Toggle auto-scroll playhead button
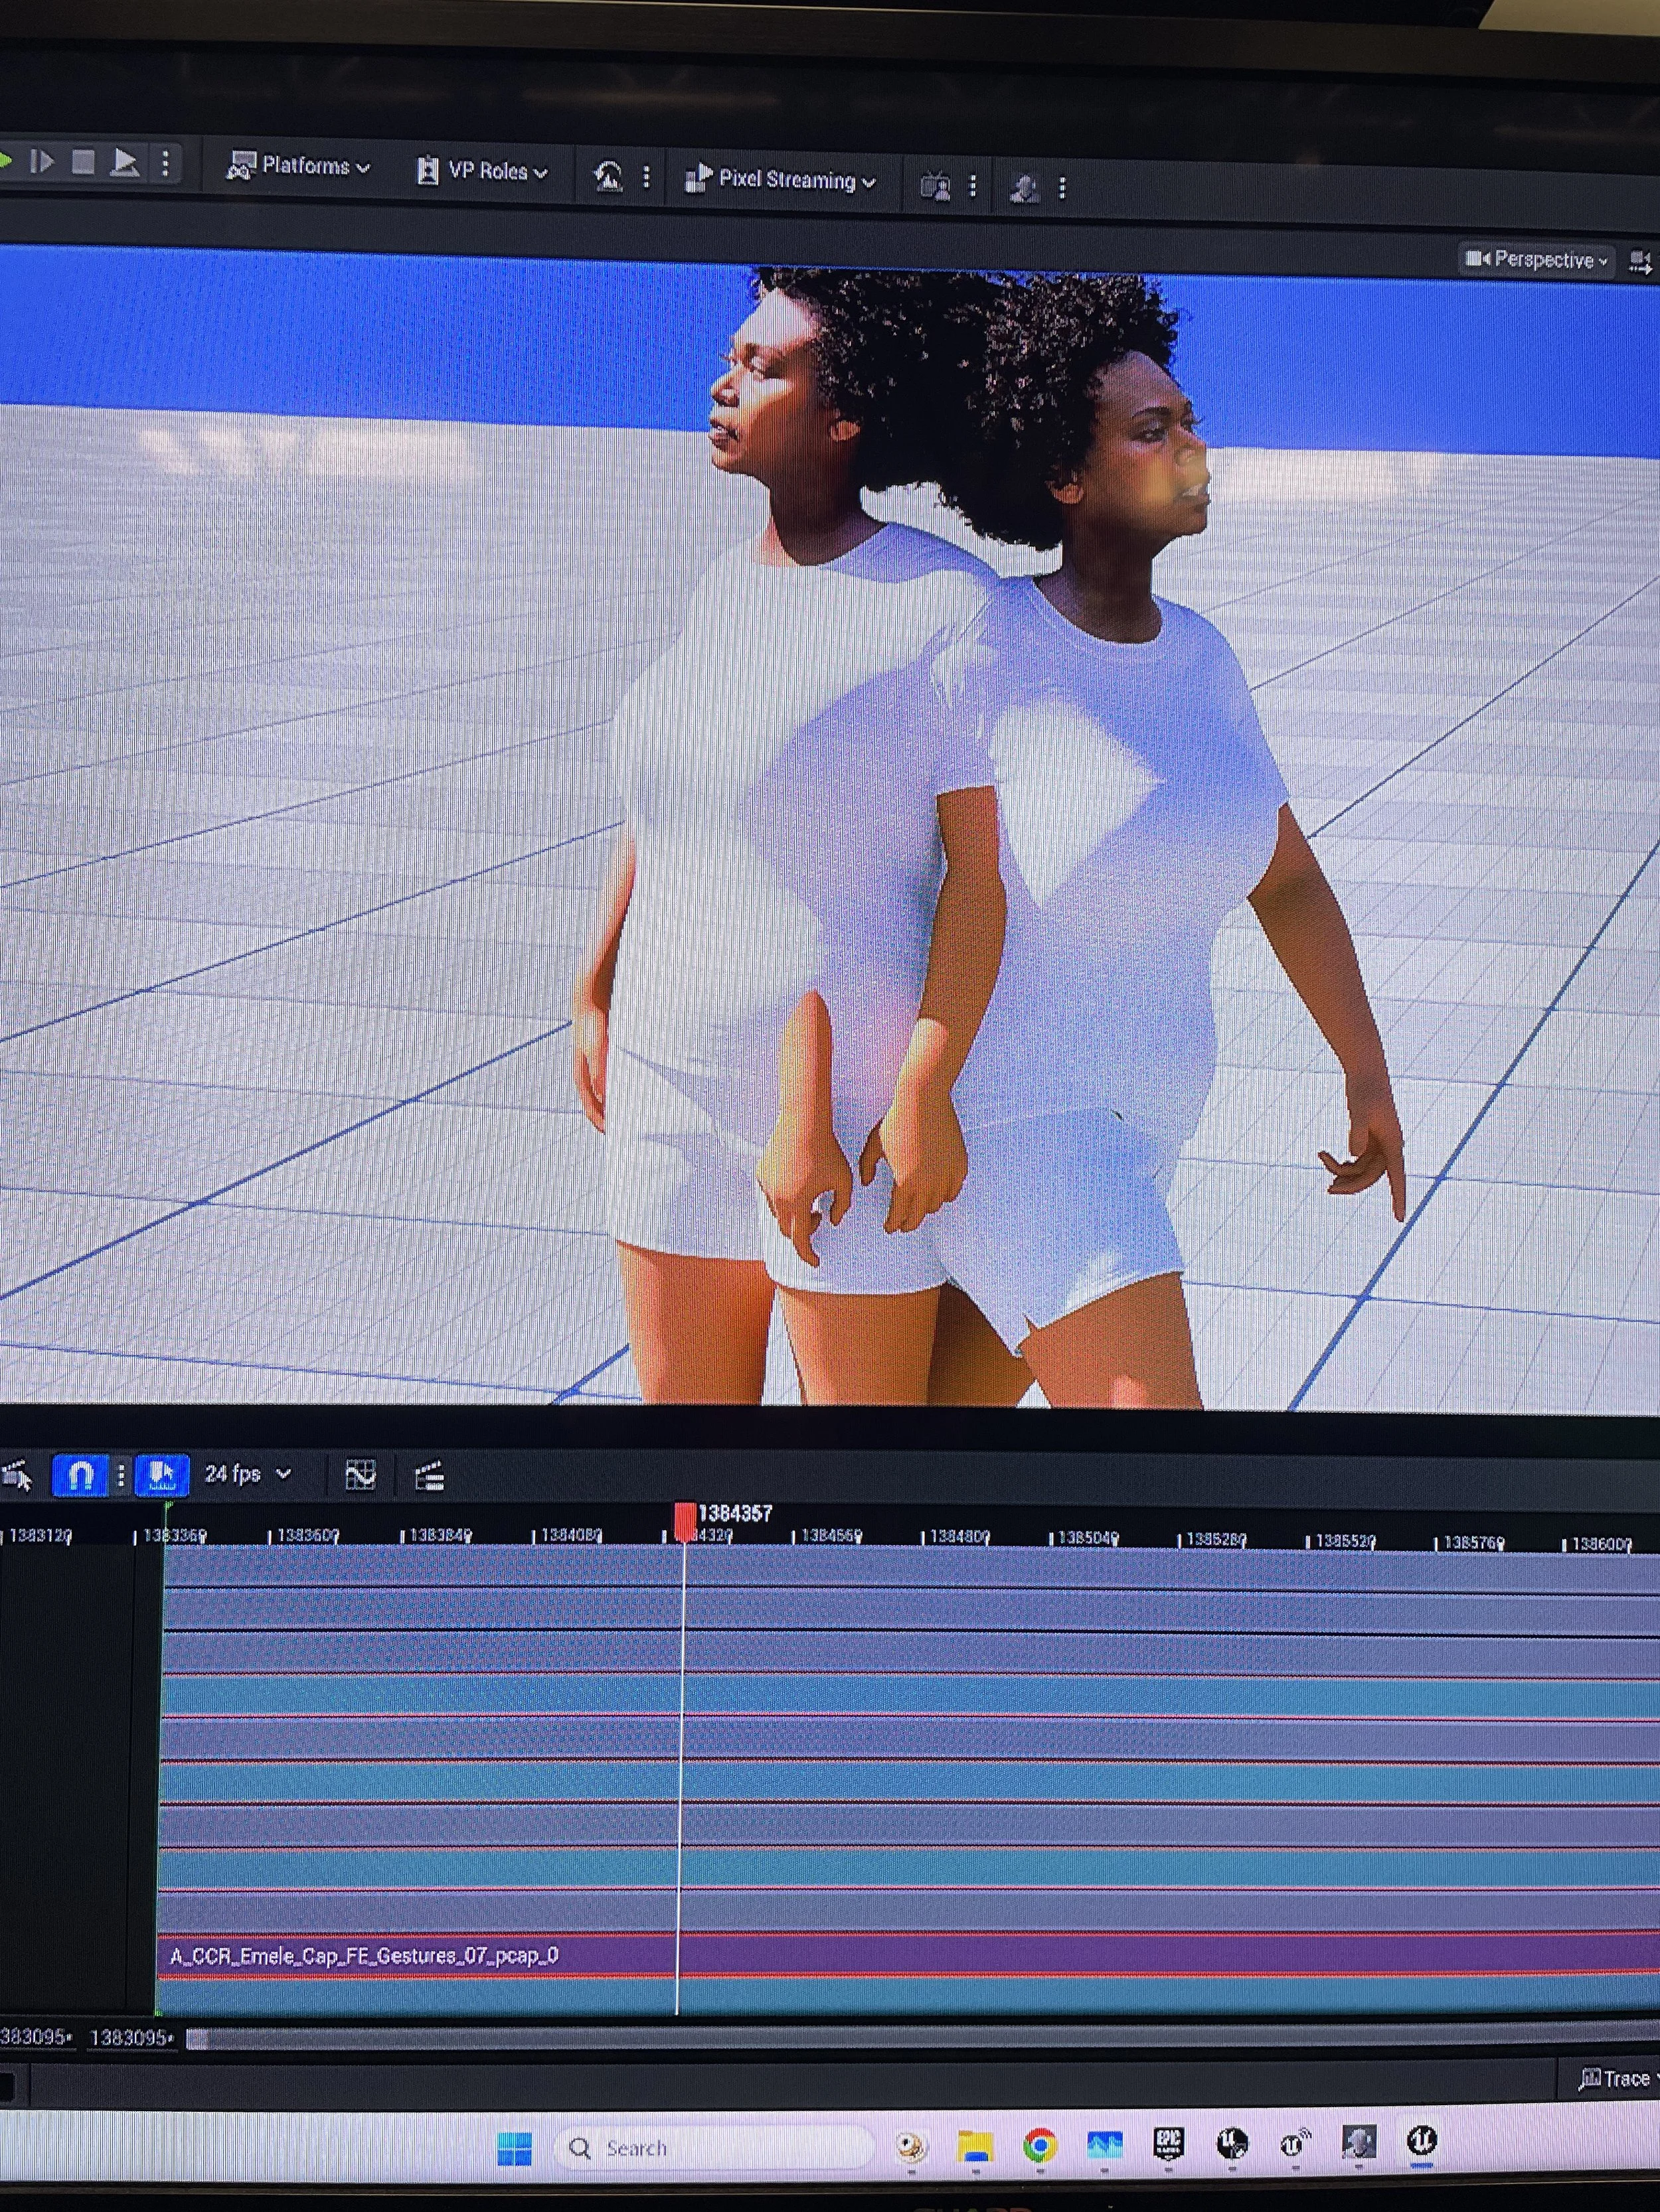The width and height of the screenshot is (1660, 2212). (161, 1475)
